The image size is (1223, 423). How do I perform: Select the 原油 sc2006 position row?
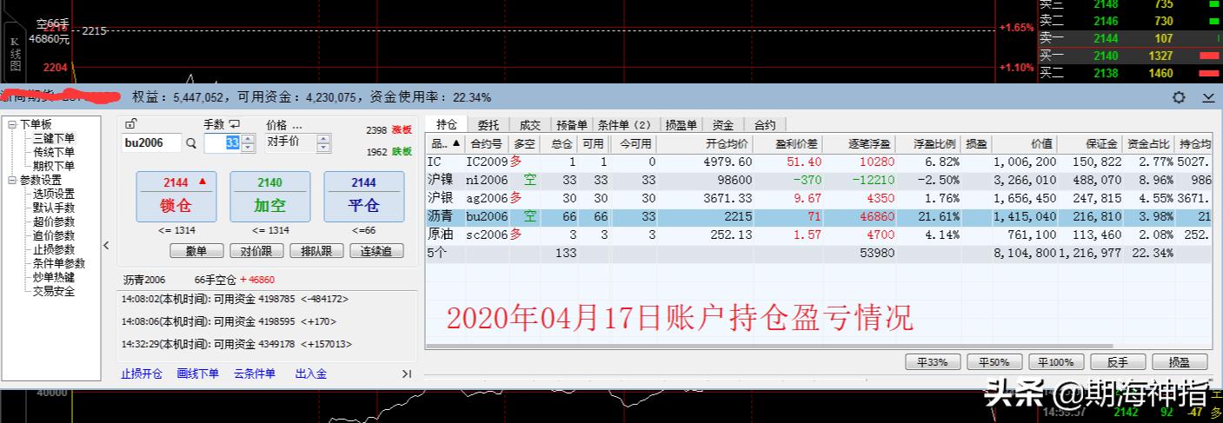[x=819, y=235]
